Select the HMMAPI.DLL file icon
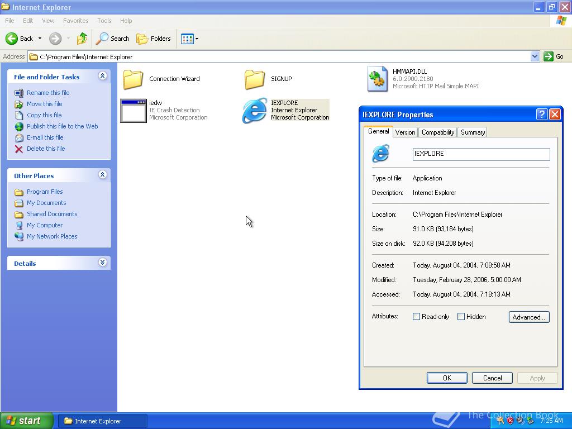The height and width of the screenshot is (429, 572). (x=378, y=79)
